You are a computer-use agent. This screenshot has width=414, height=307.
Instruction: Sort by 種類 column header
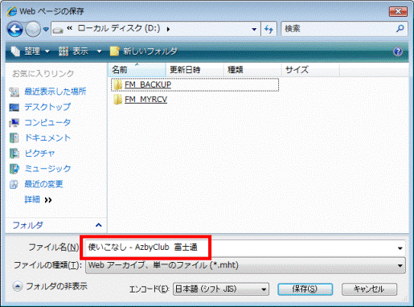pyautogui.click(x=252, y=70)
